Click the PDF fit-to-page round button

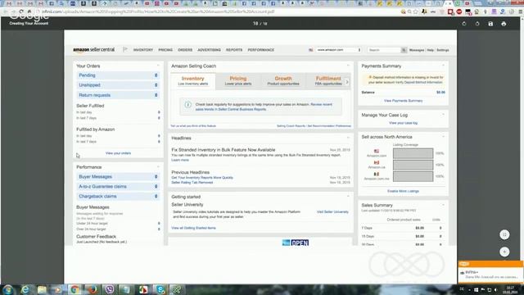[504, 235]
